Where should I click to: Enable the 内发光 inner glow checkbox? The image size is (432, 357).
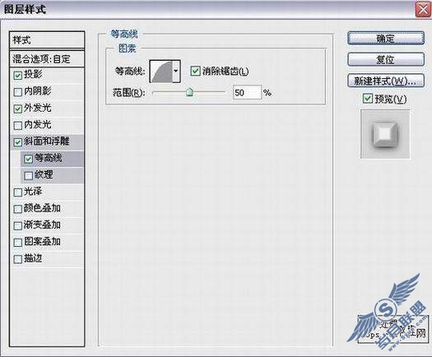[x=17, y=126]
